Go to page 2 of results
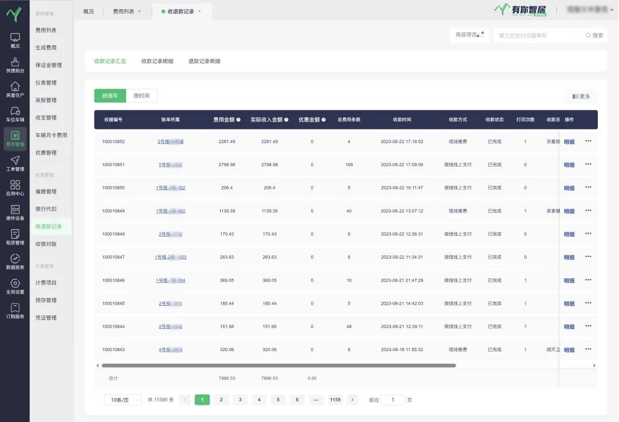The width and height of the screenshot is (619, 422). click(221, 400)
